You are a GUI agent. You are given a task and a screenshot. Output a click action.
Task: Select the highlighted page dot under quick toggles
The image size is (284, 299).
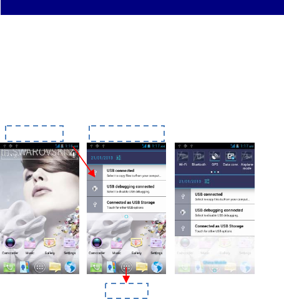215,172
